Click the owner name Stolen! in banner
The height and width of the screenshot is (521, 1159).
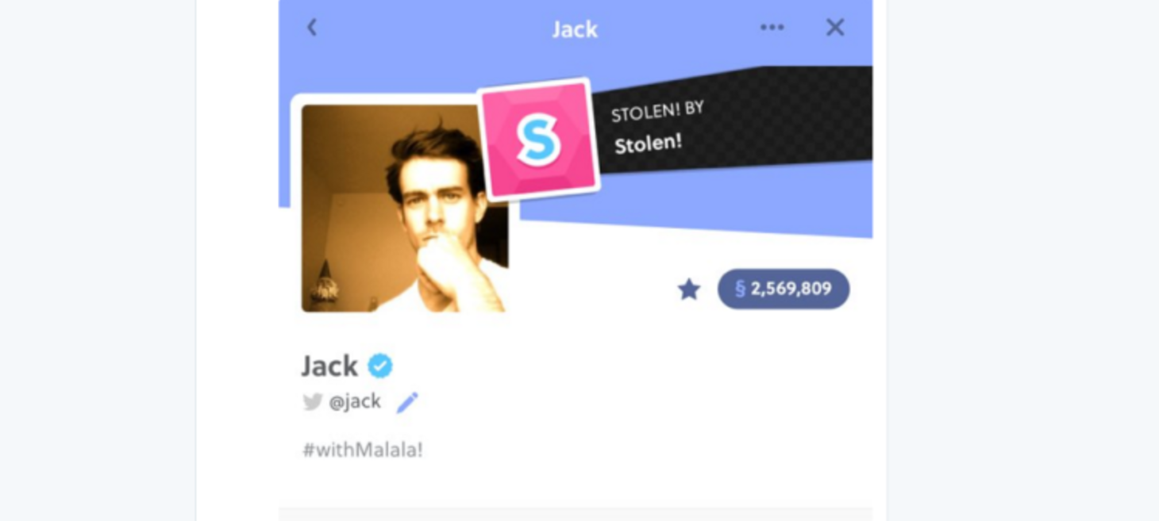(648, 144)
